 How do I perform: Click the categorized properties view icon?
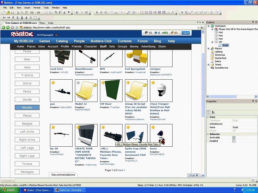click(209, 112)
